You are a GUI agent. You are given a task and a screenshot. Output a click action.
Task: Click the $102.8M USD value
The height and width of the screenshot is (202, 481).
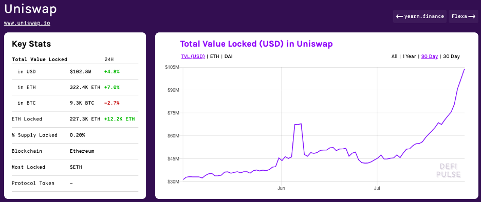pos(80,71)
